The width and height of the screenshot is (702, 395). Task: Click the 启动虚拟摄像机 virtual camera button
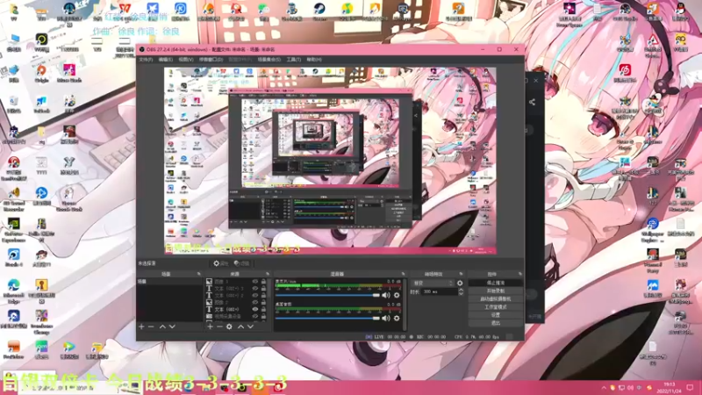click(x=495, y=299)
